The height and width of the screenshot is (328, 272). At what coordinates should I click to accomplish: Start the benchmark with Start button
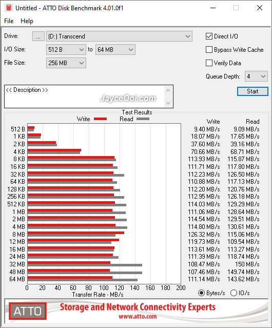(x=252, y=91)
